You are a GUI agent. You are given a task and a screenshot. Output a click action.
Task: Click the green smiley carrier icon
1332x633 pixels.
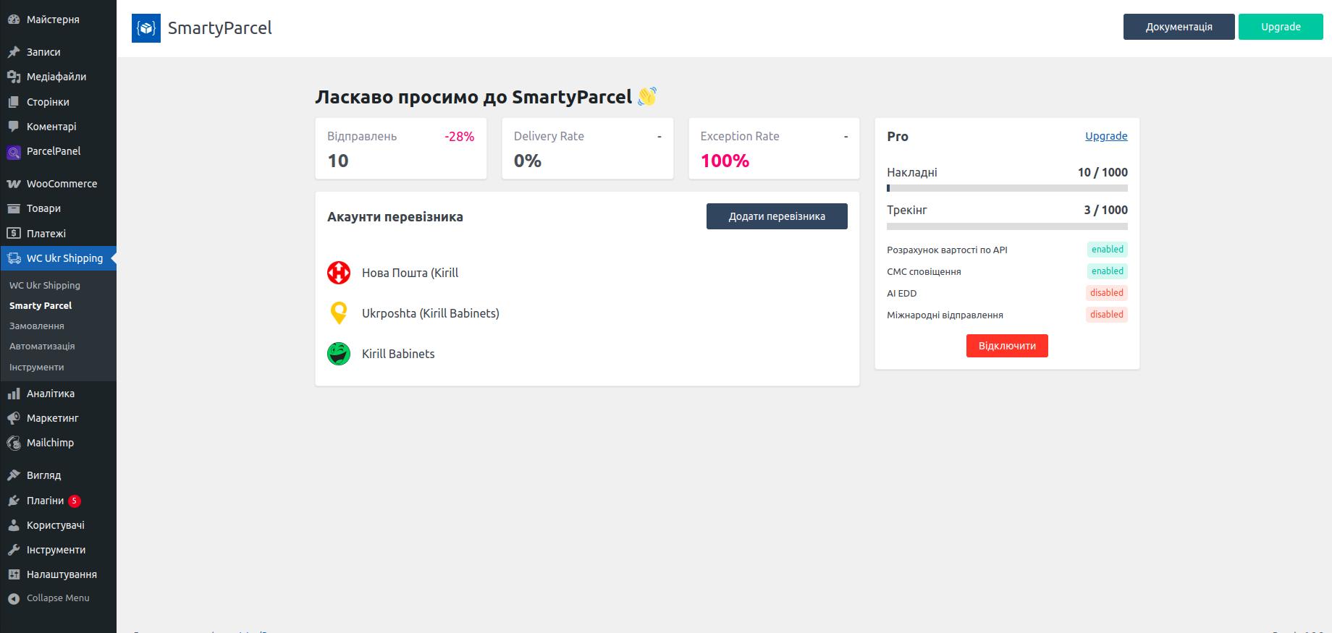click(x=339, y=354)
